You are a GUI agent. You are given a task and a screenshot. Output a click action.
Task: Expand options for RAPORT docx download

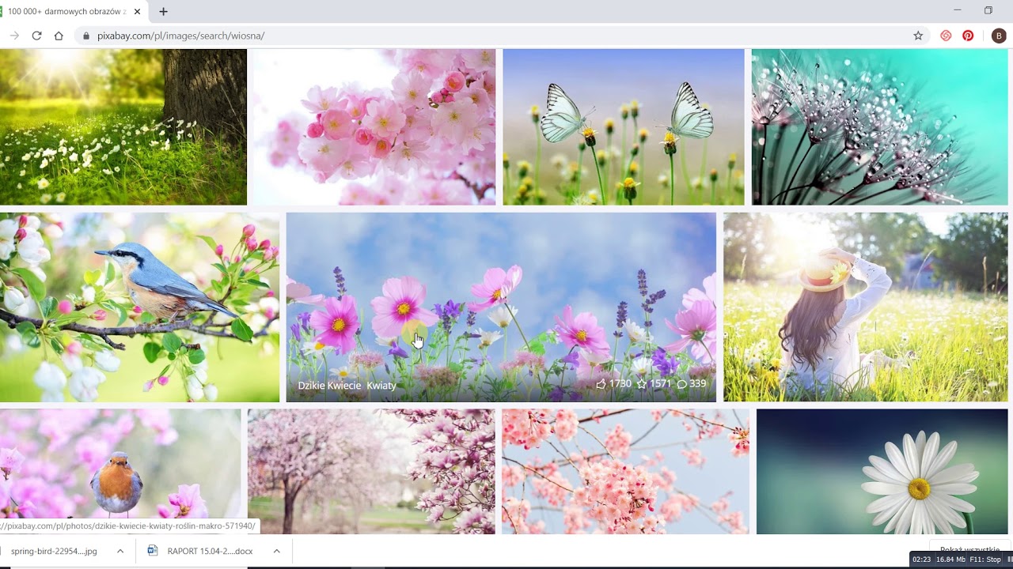(x=276, y=551)
